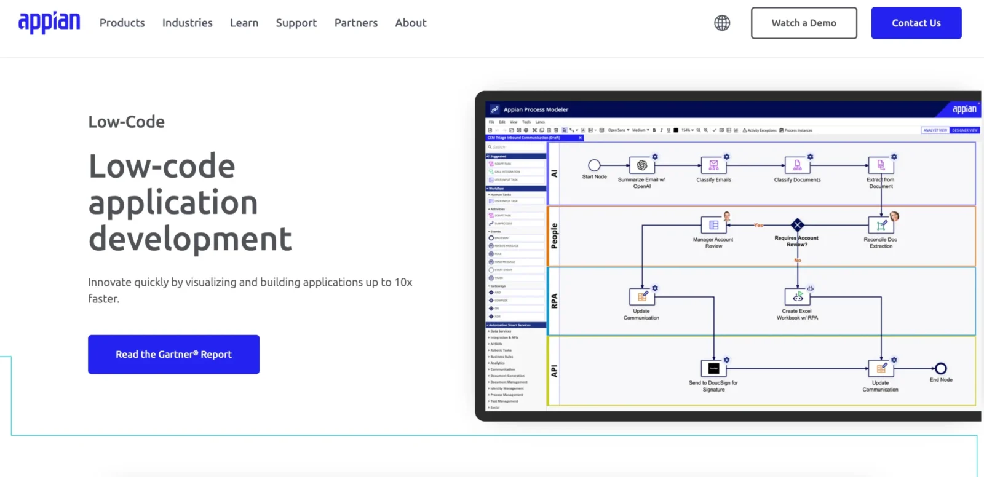Viewport: 984px width, 477px height.
Task: Select the Start Node circle
Action: click(x=594, y=165)
